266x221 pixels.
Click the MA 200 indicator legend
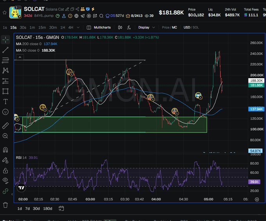36,44
